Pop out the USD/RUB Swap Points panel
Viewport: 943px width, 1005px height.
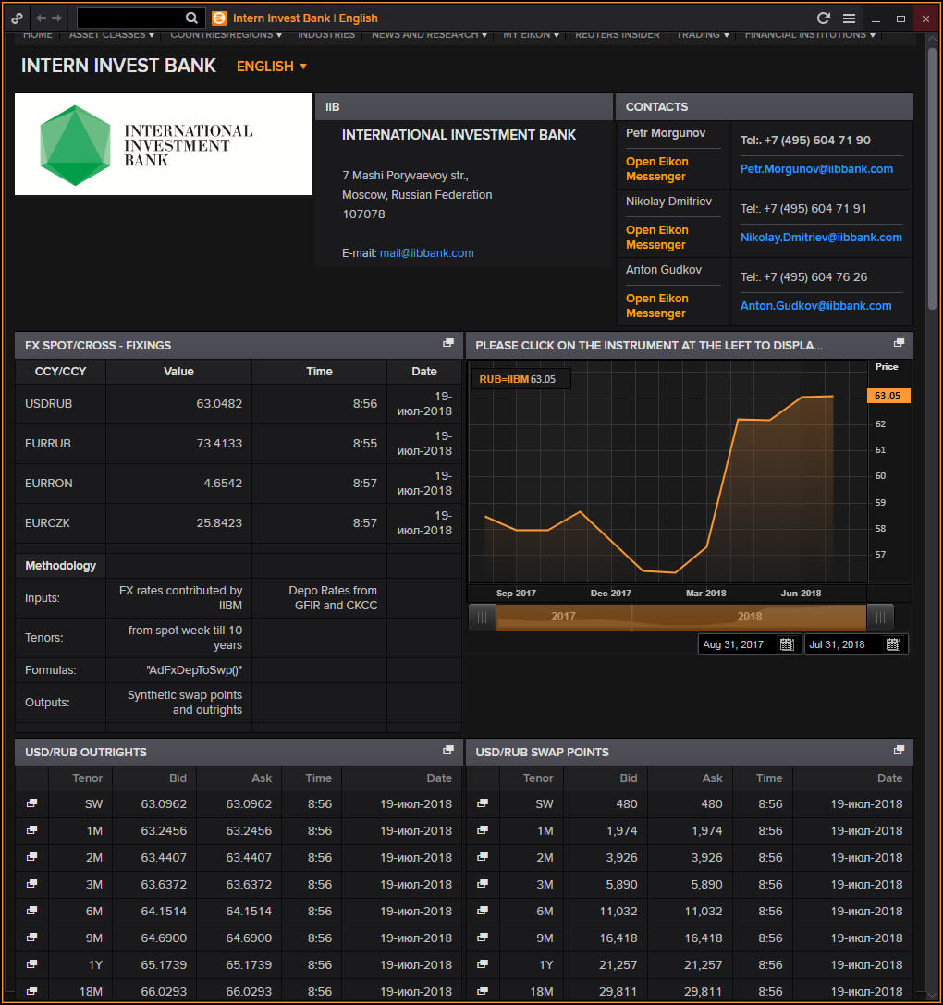tap(899, 750)
